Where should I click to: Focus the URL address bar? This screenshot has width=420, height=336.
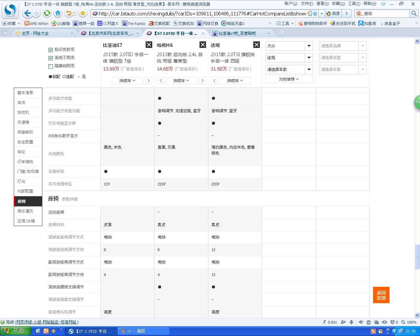(x=202, y=13)
